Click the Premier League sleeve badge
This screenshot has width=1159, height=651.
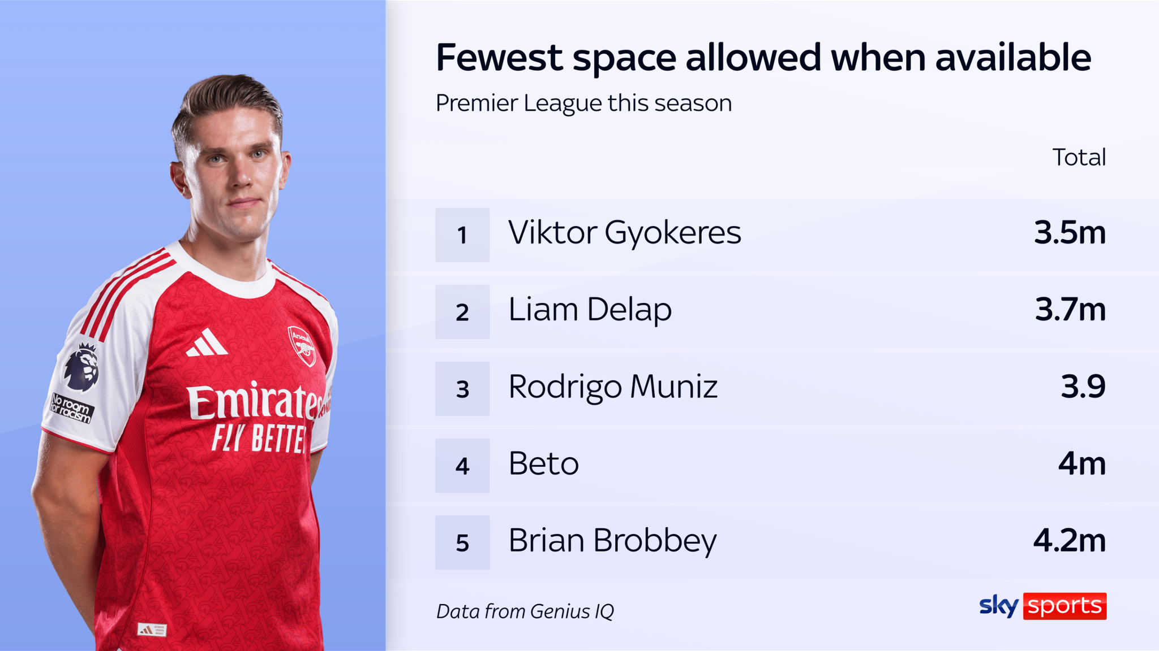[x=81, y=368]
